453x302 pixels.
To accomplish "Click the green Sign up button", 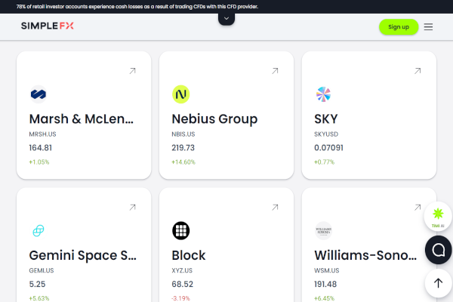I will 399,27.
